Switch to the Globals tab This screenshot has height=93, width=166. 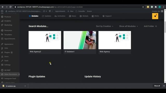pyautogui.click(x=84, y=16)
